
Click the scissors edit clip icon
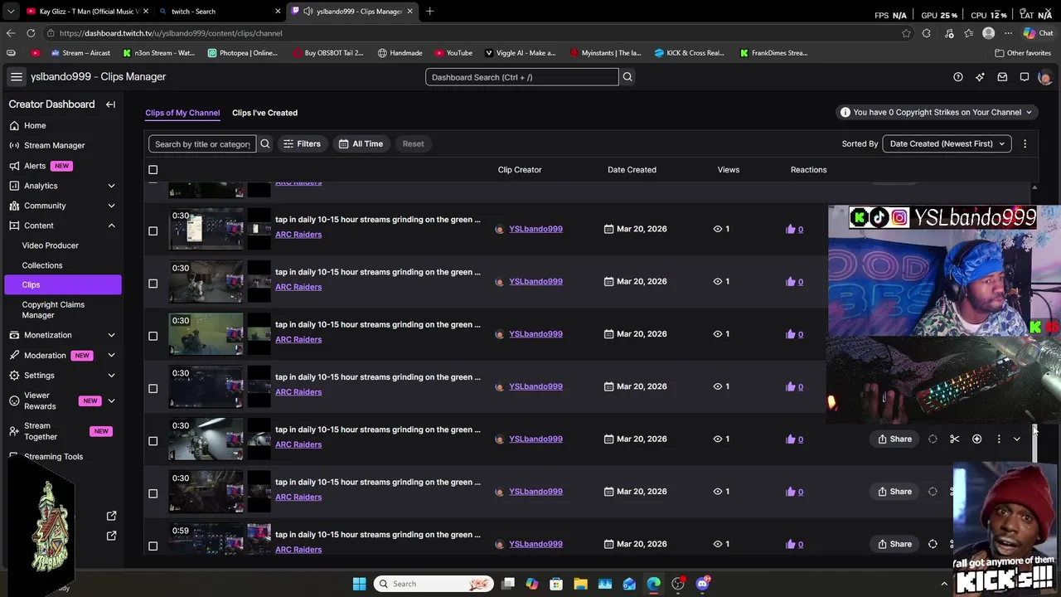click(x=955, y=439)
